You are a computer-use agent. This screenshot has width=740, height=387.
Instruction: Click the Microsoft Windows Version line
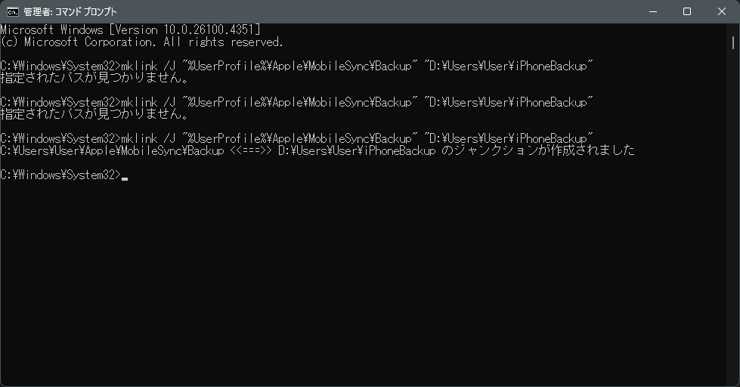(130, 29)
